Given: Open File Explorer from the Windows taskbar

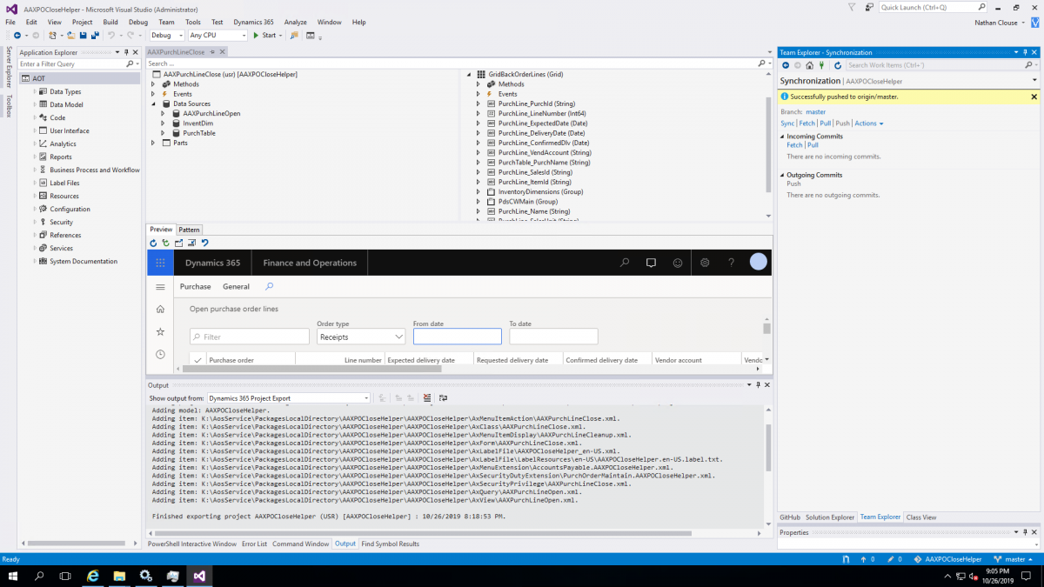Looking at the screenshot, I should 119,576.
